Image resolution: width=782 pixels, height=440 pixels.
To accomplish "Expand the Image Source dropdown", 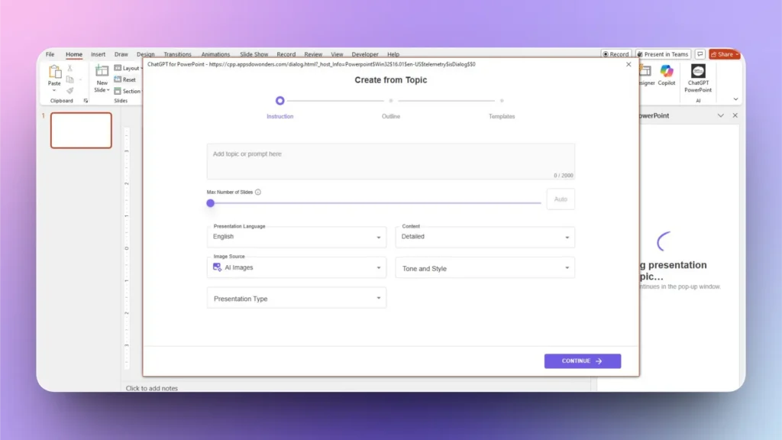I will (296, 268).
